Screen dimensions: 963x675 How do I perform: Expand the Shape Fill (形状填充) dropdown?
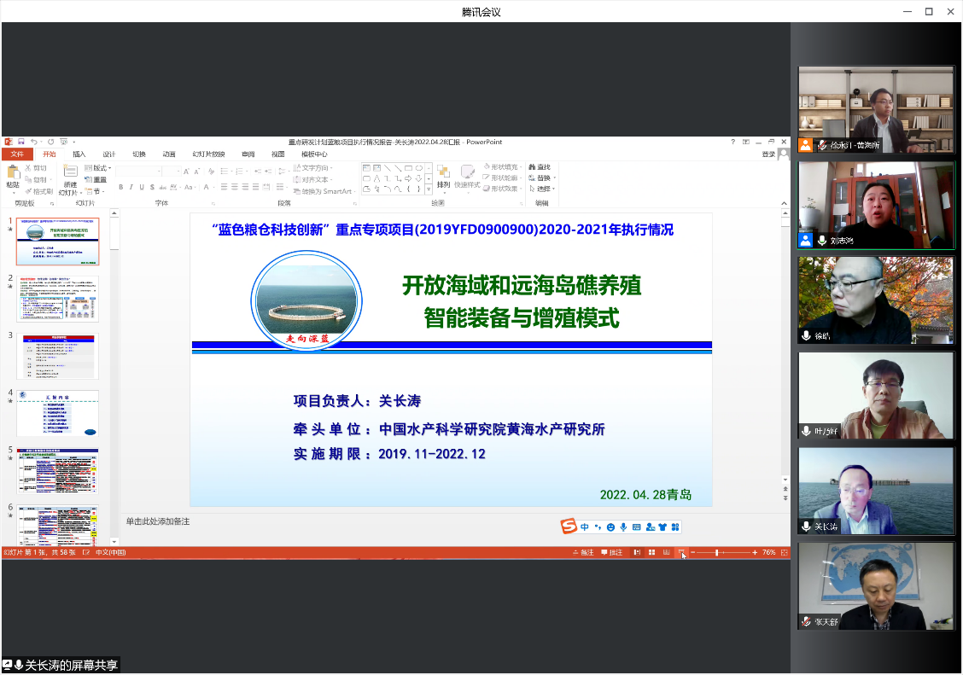[504, 167]
